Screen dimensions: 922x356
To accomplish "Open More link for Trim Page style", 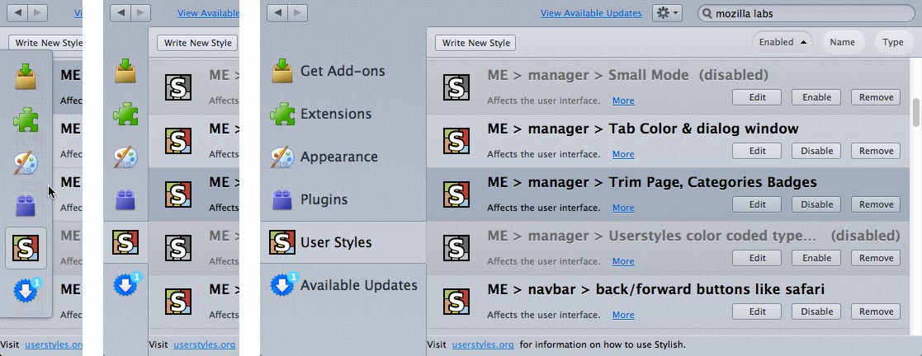I will (x=623, y=208).
